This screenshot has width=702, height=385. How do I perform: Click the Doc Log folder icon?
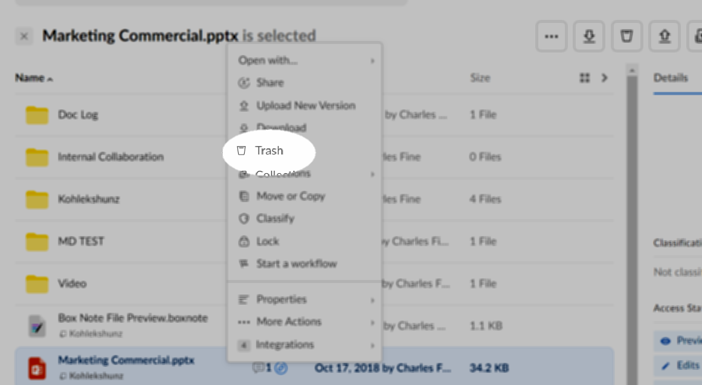point(37,115)
